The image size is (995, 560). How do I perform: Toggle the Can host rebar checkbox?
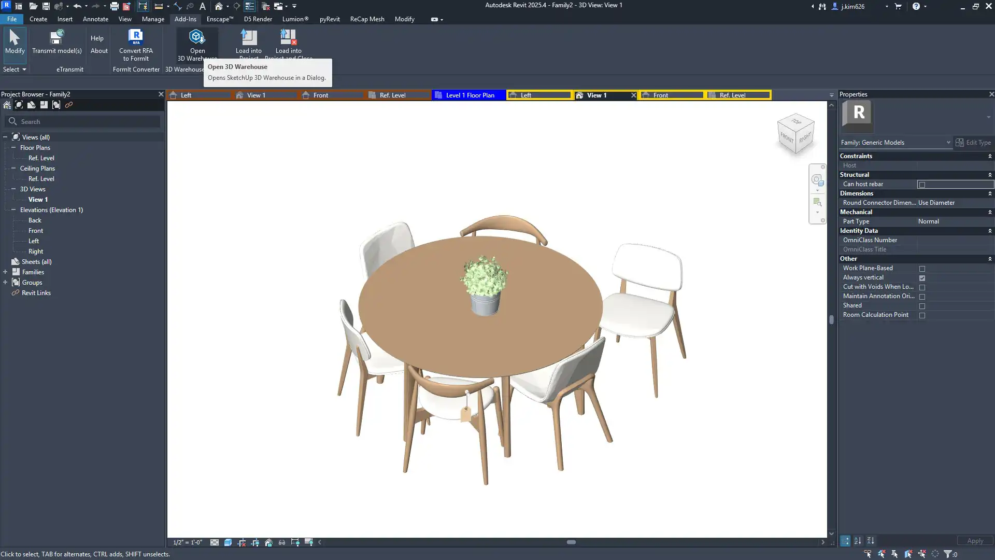click(922, 185)
